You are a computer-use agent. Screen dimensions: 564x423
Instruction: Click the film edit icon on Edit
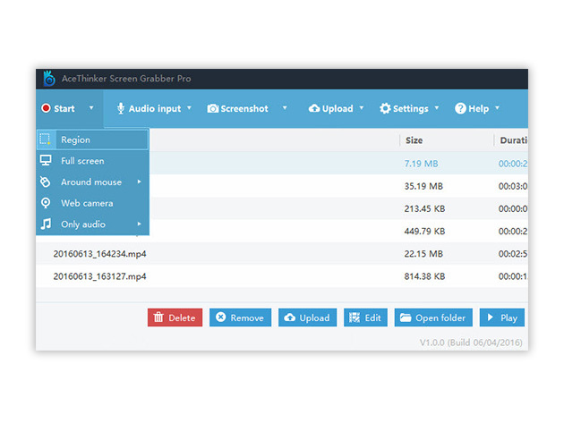pyautogui.click(x=355, y=317)
